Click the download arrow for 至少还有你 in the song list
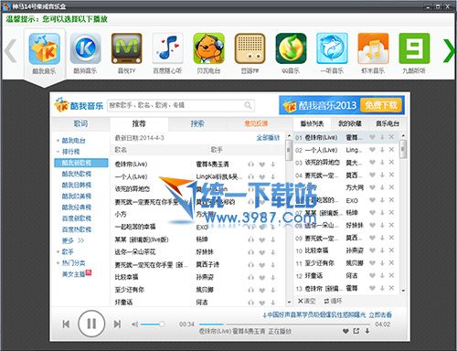Image resolution: width=457 pixels, height=351 pixels. [273, 290]
